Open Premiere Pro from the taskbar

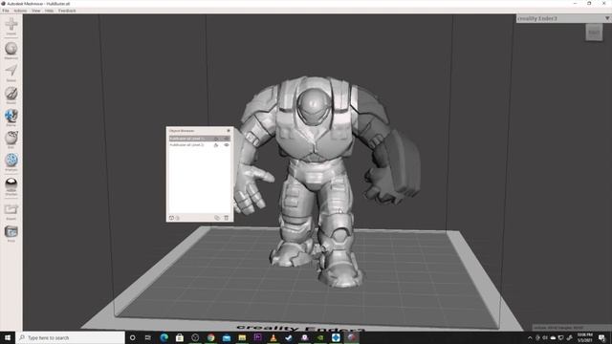click(257, 337)
